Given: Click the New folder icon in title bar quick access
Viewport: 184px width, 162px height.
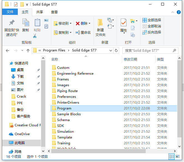Looking at the screenshot, I should pos(22,4).
